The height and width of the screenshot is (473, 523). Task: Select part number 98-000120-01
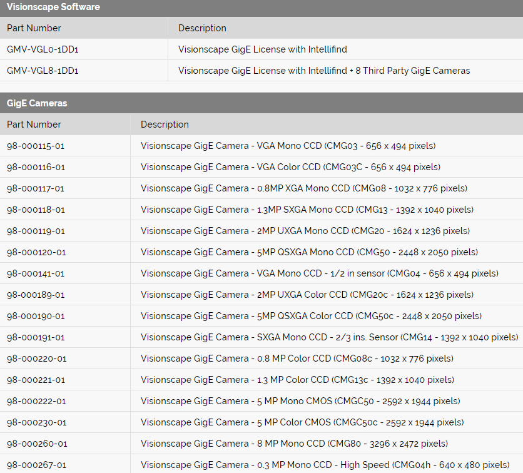36,253
